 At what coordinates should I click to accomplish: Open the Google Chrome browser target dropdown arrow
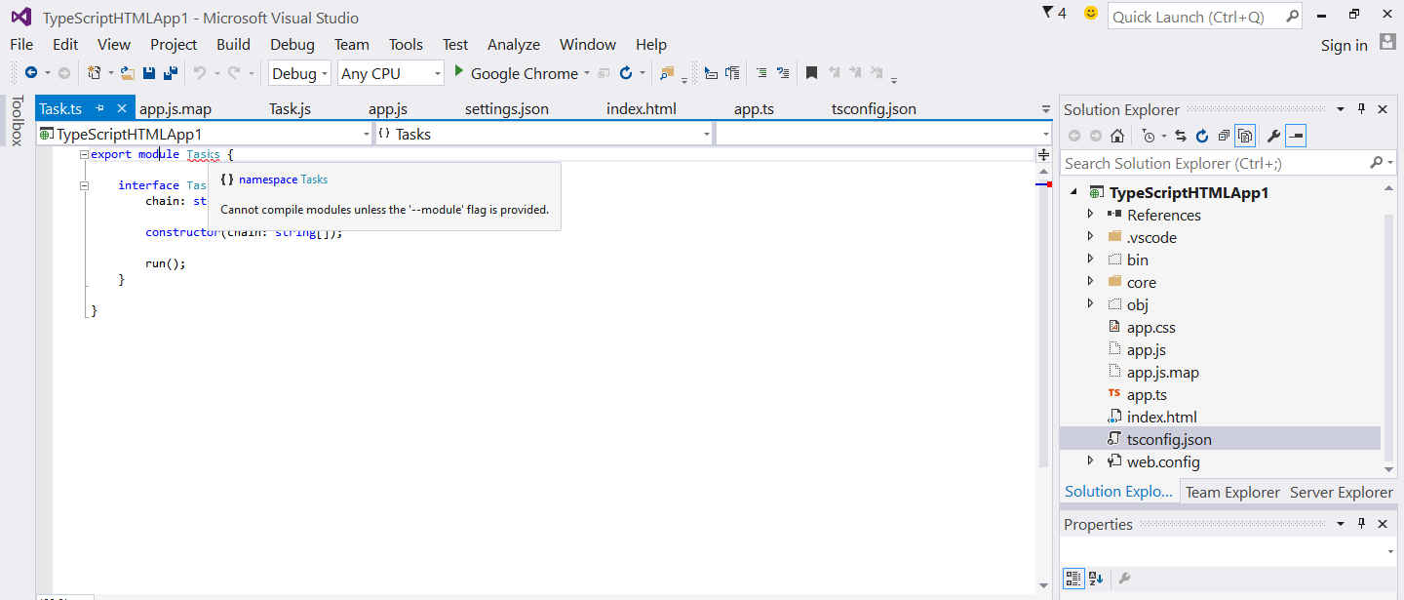pyautogui.click(x=587, y=73)
